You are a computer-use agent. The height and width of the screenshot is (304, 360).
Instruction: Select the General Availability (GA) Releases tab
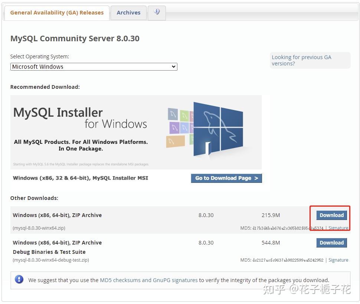tap(56, 12)
